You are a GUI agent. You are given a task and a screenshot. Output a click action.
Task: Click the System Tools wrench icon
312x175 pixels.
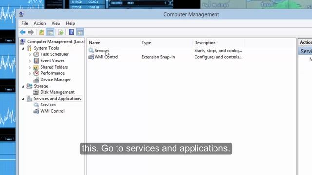click(x=29, y=48)
